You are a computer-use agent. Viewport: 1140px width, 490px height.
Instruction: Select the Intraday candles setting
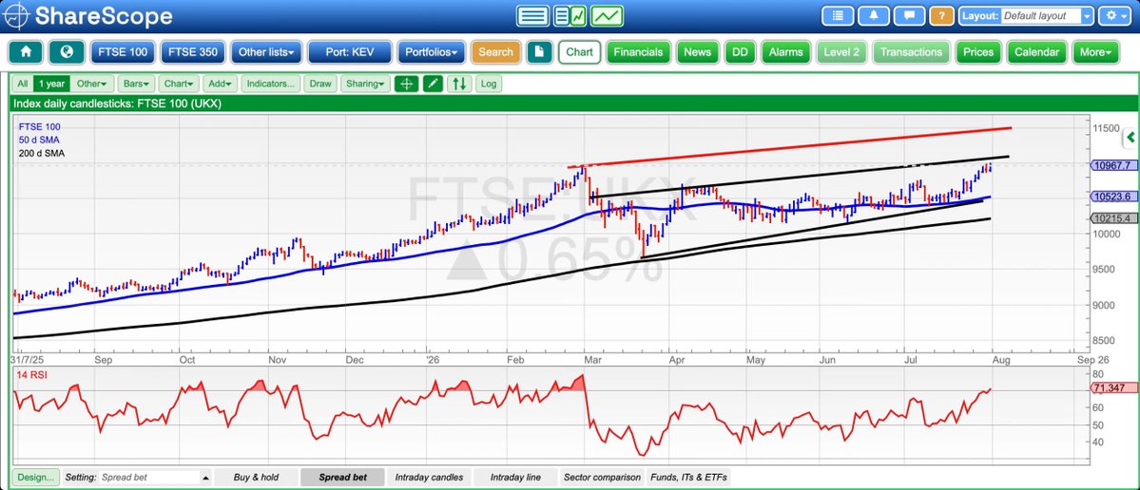tap(429, 477)
